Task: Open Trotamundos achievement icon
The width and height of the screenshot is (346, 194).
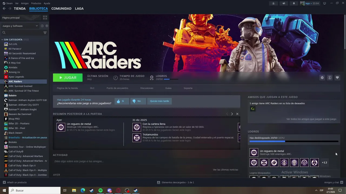Action: pos(137,138)
